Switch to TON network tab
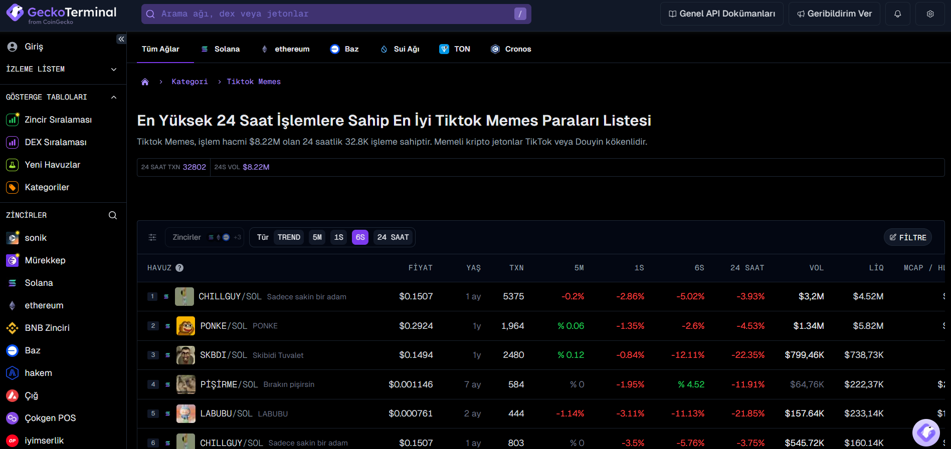This screenshot has width=951, height=449. pos(455,49)
